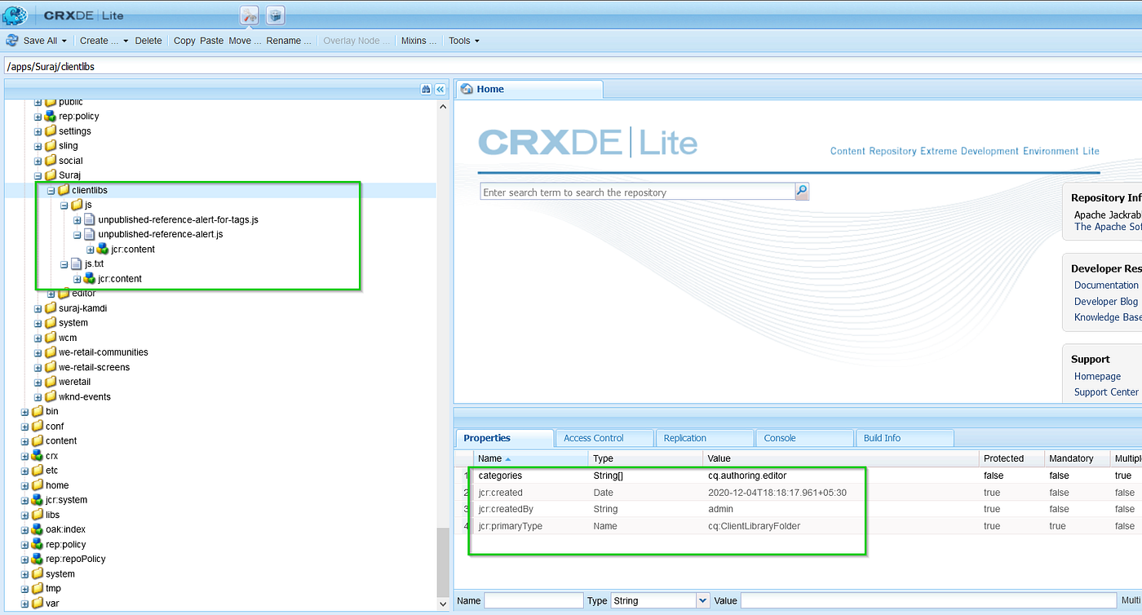Screen dimensions: 1142x615
Task: Open the Mixins dialog button
Action: click(x=419, y=41)
